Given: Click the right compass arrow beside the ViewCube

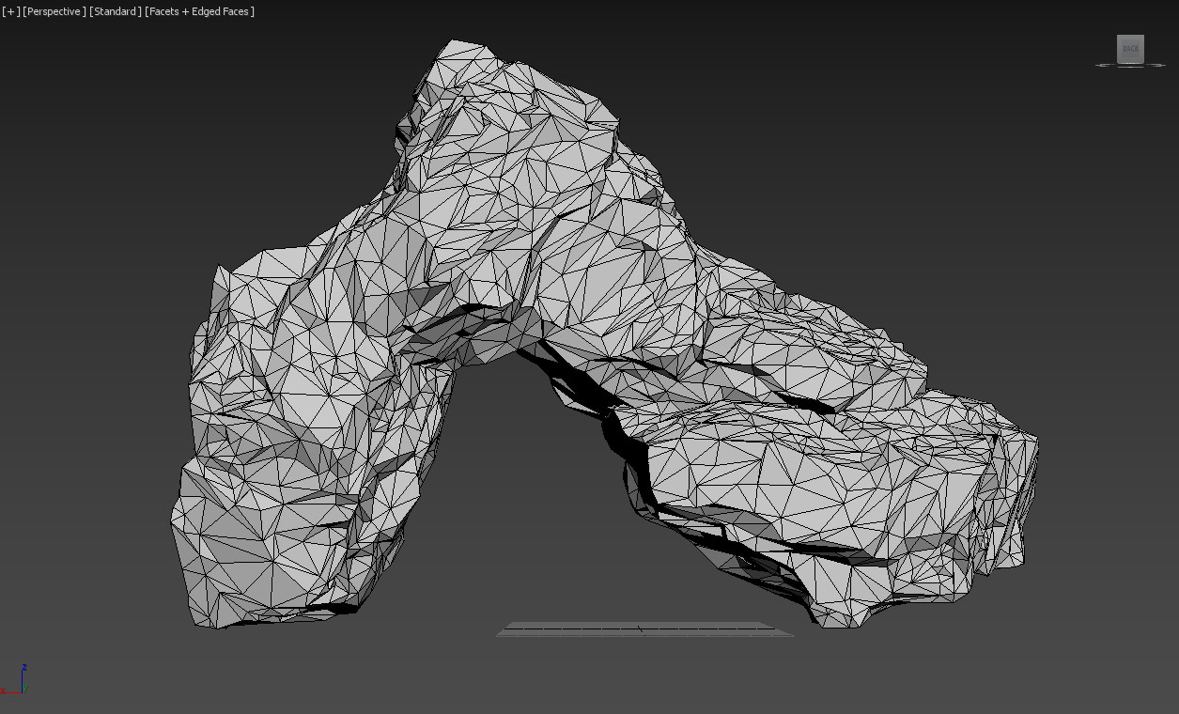Looking at the screenshot, I should [x=1158, y=64].
